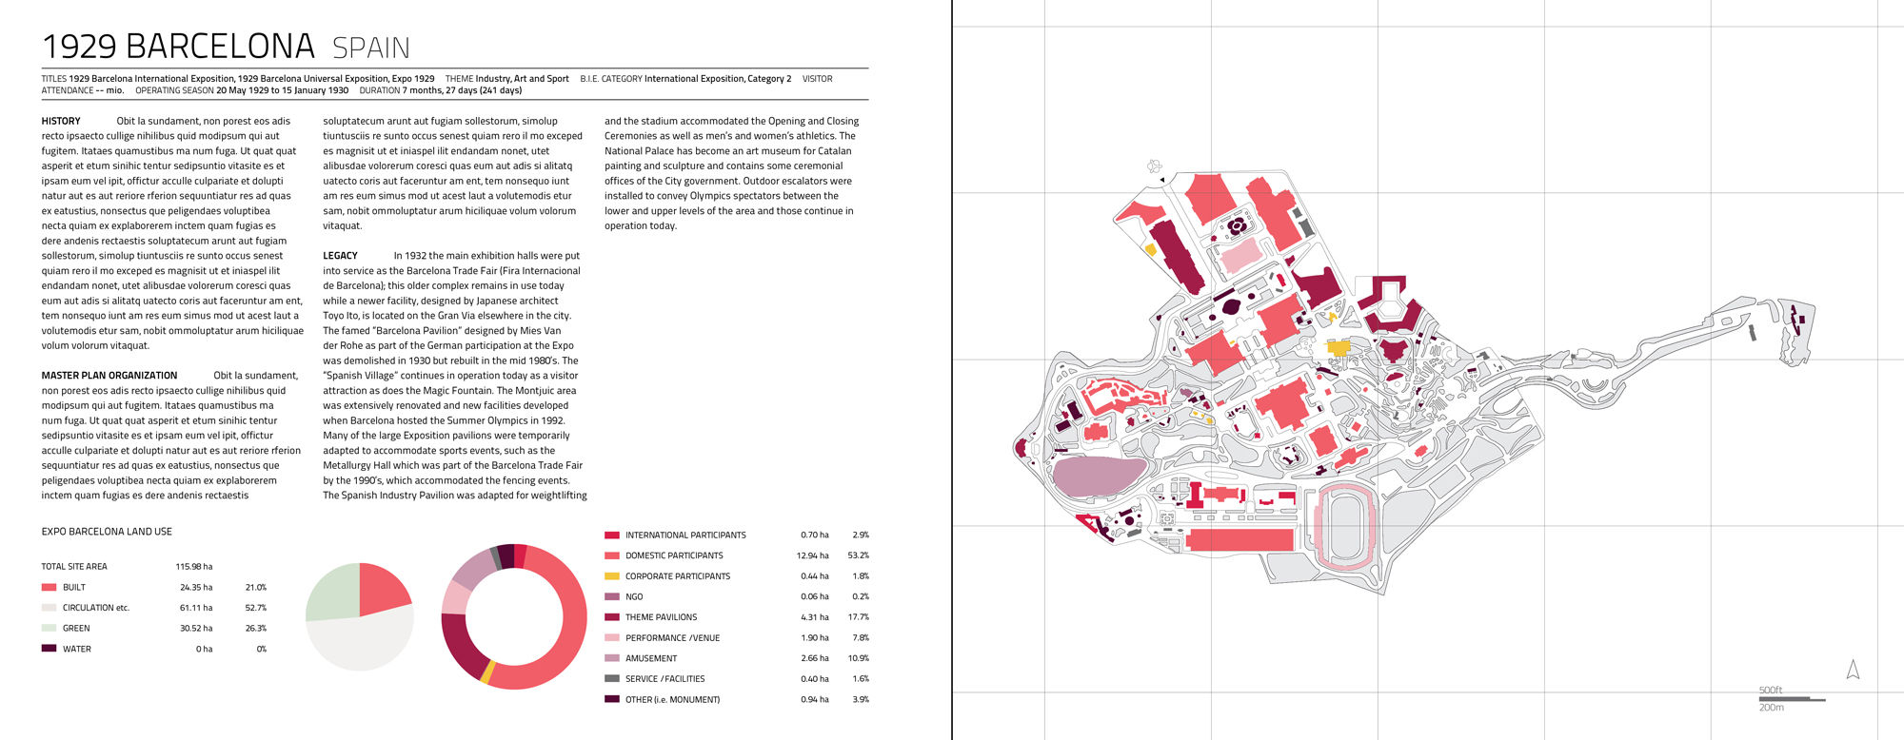Viewport: 1904px width, 740px height.
Task: Select the oval stadium shape on map
Action: pyautogui.click(x=1347, y=524)
